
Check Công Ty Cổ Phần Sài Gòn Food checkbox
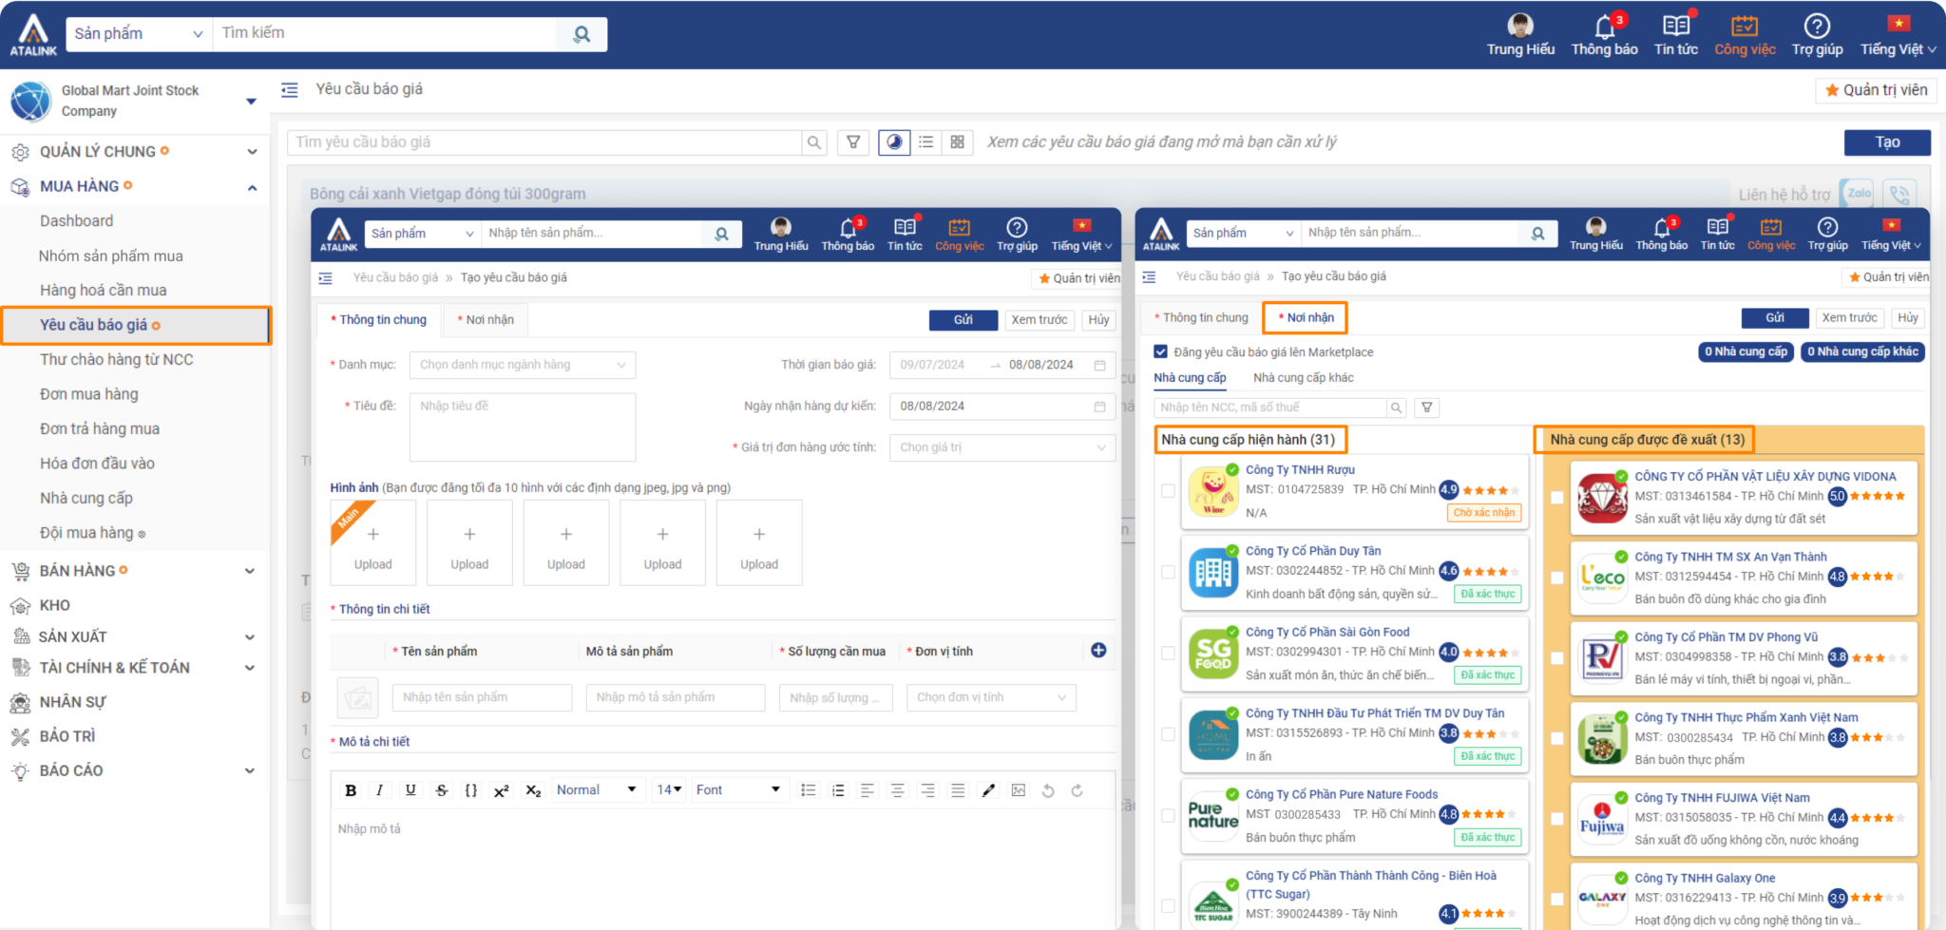(1168, 653)
